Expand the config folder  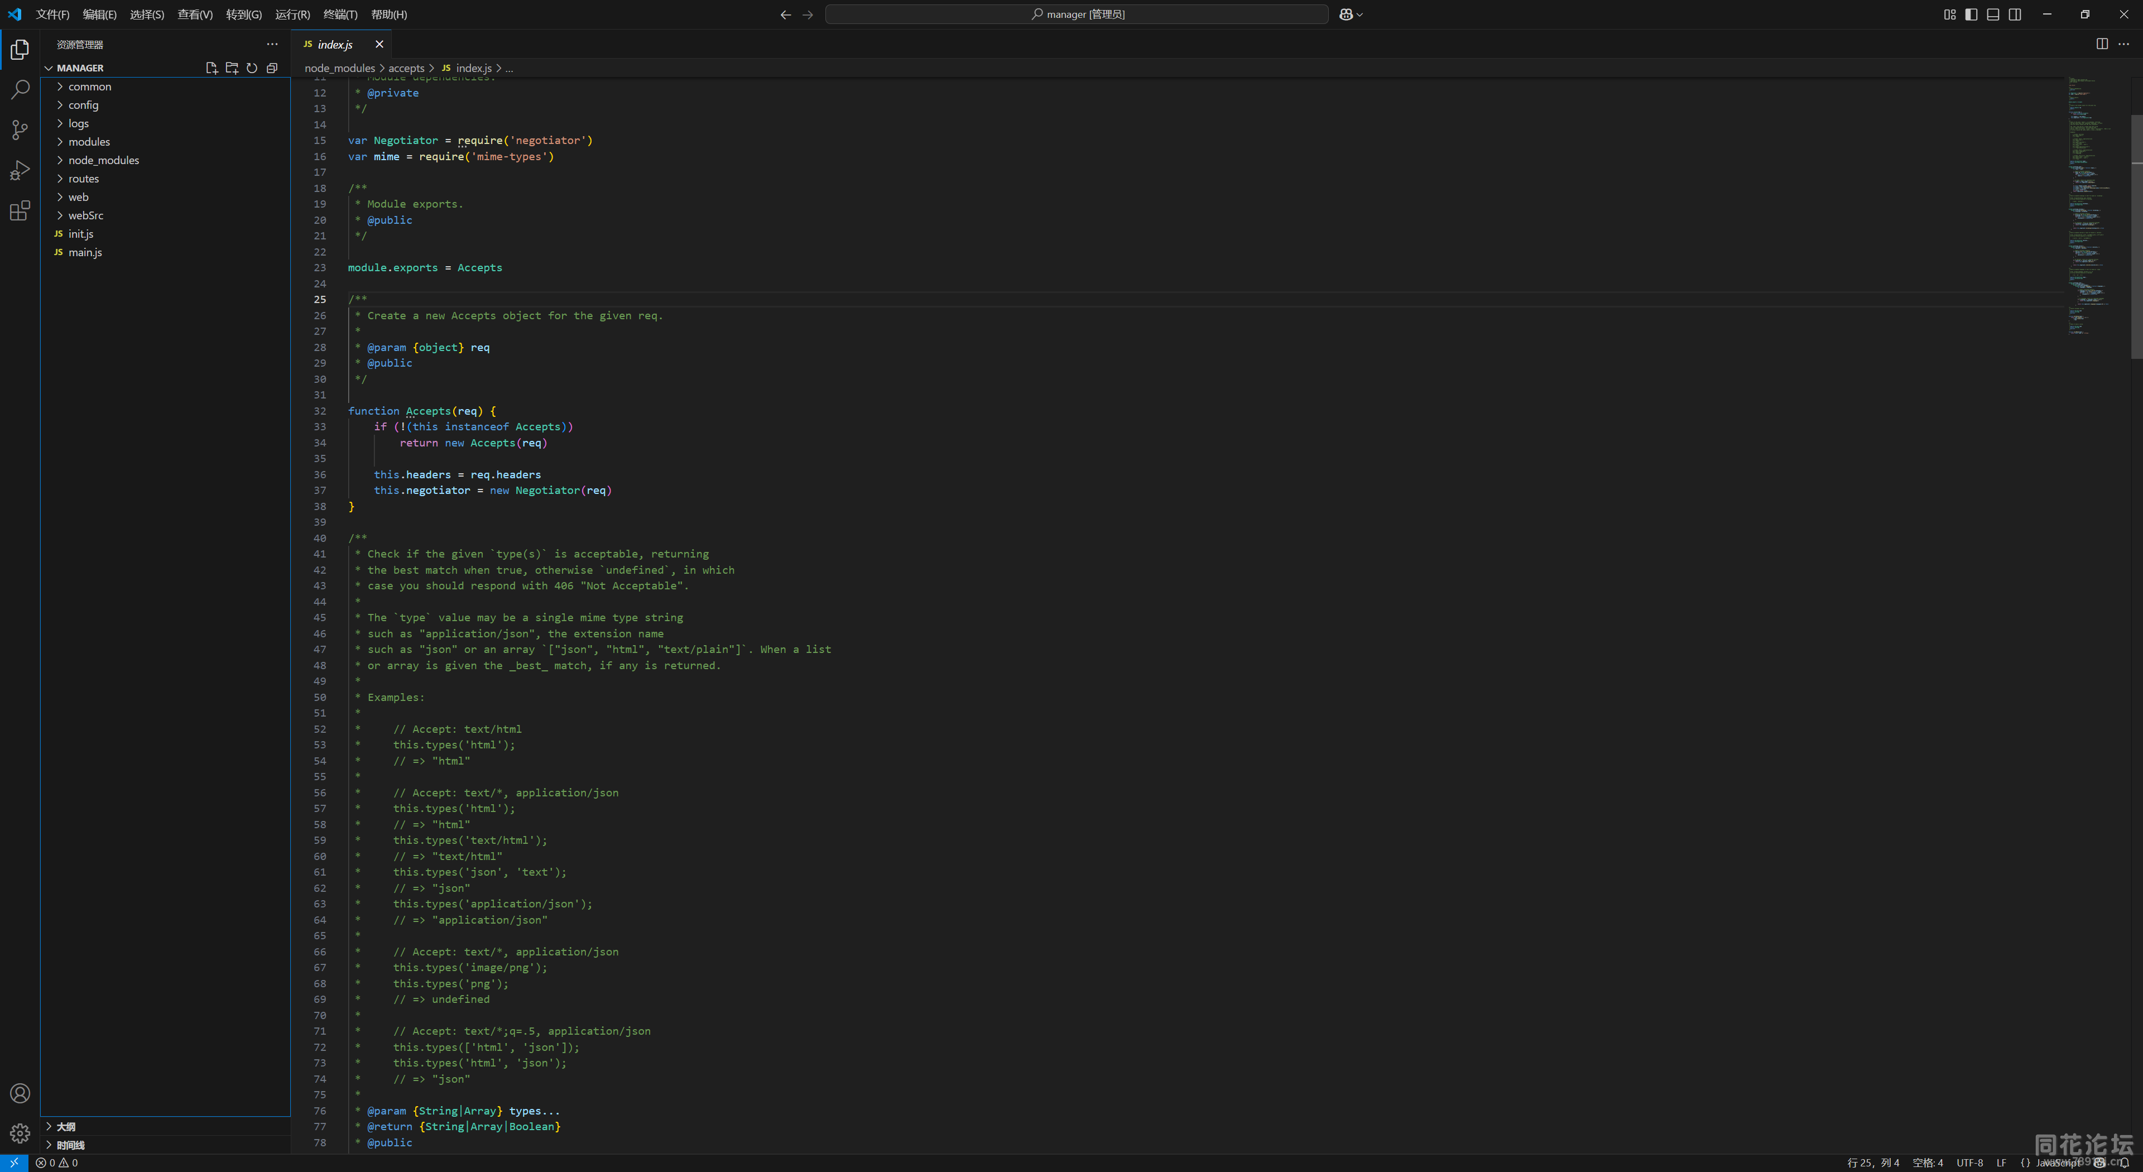pyautogui.click(x=166, y=105)
